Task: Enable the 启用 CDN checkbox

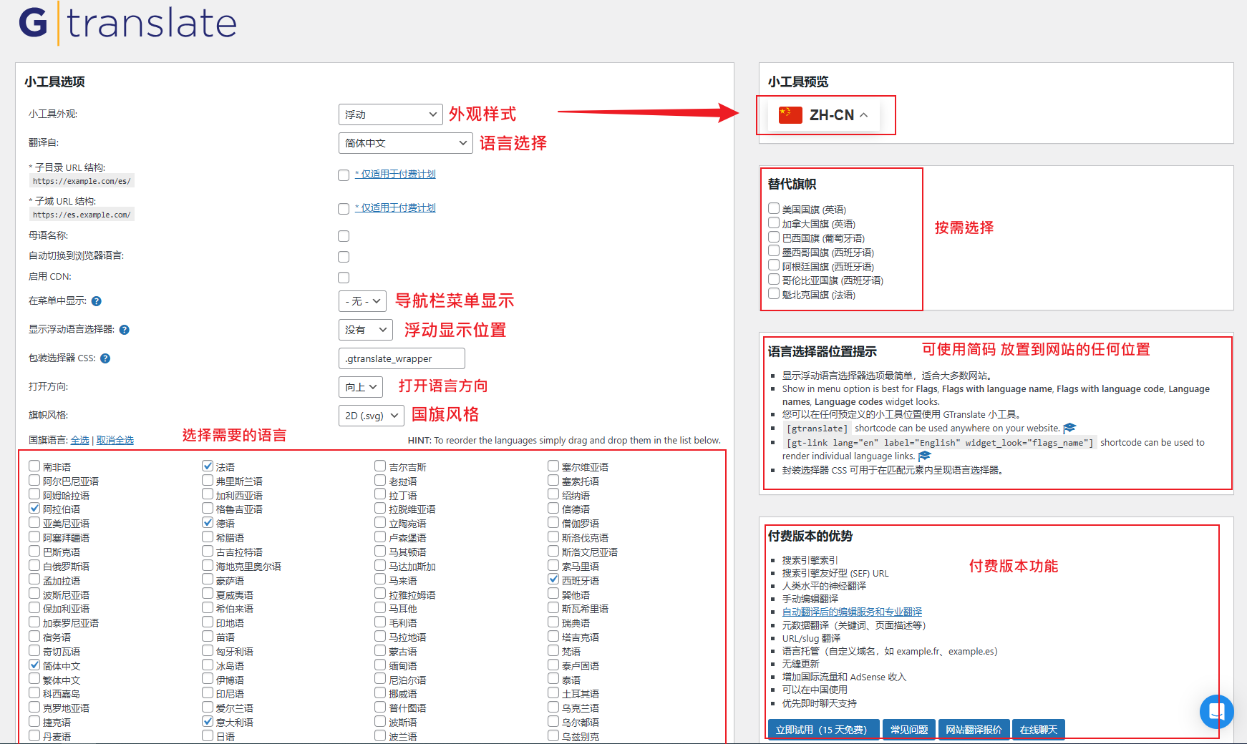Action: pyautogui.click(x=344, y=278)
